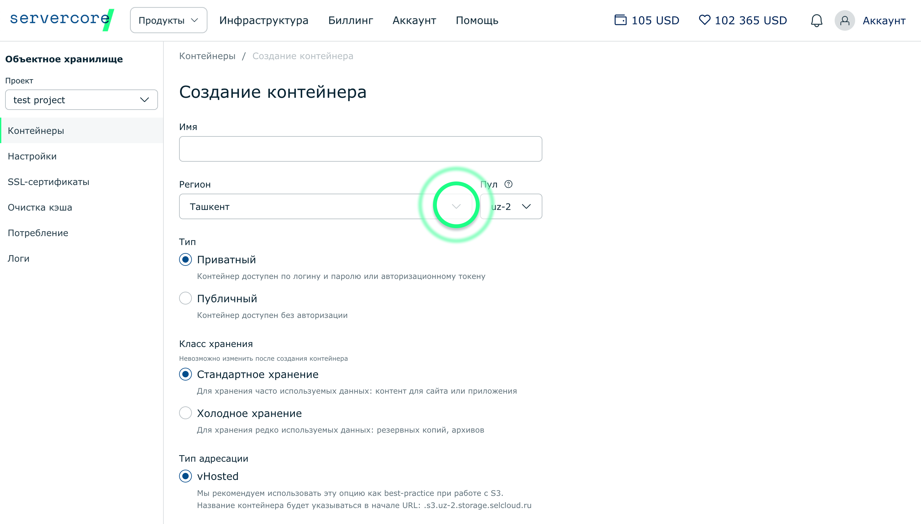The image size is (921, 524).
Task: Open Логи in the sidebar
Action: click(18, 258)
